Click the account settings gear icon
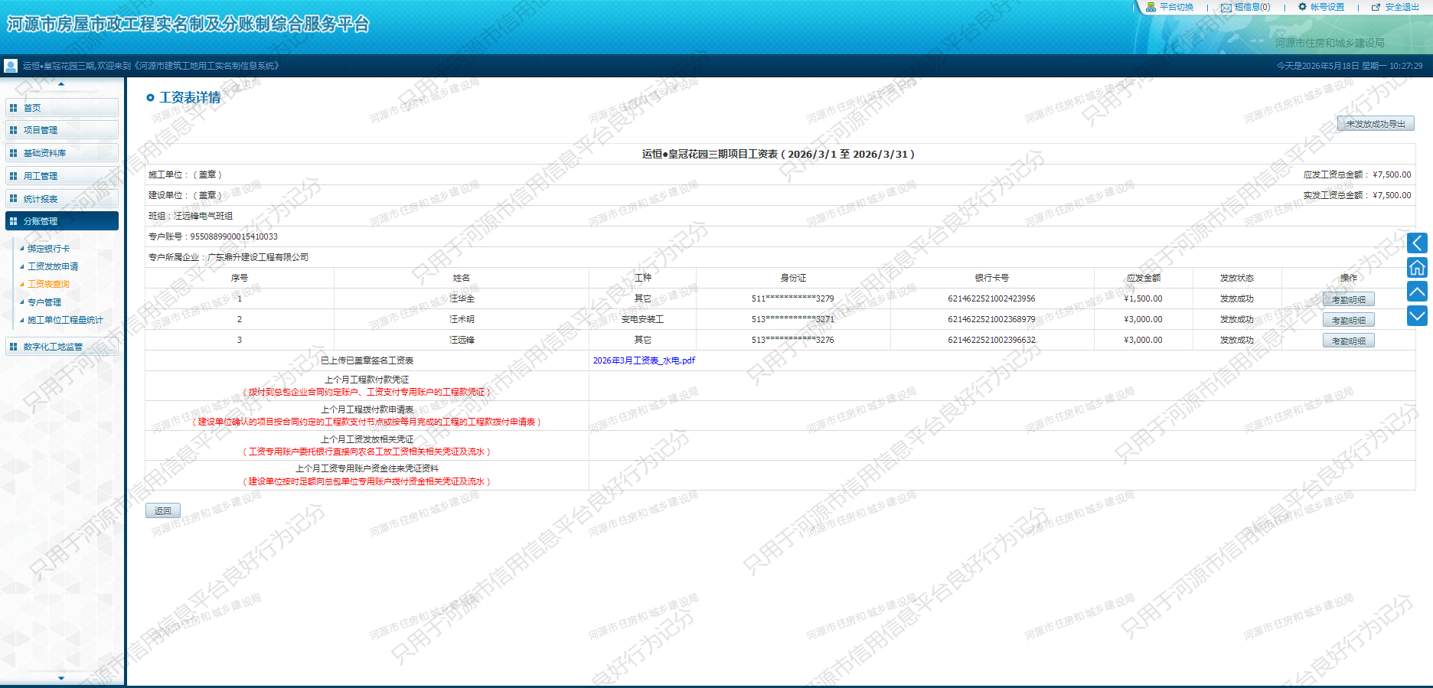This screenshot has width=1433, height=688. tap(1302, 7)
